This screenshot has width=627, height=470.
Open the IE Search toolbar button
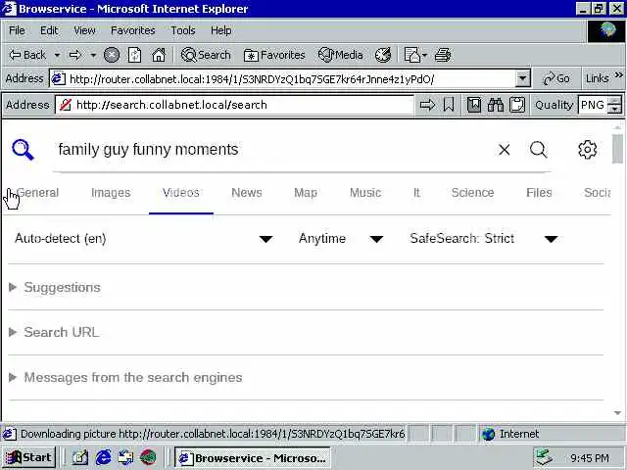[x=206, y=55]
